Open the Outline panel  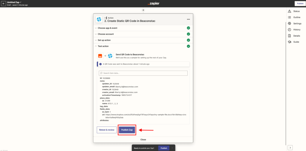click(297, 17)
